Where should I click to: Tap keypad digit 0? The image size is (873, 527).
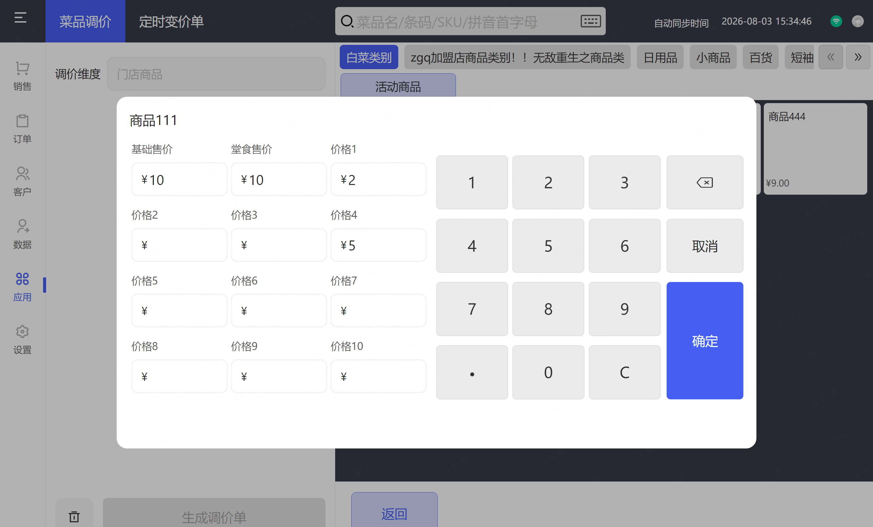click(x=548, y=372)
